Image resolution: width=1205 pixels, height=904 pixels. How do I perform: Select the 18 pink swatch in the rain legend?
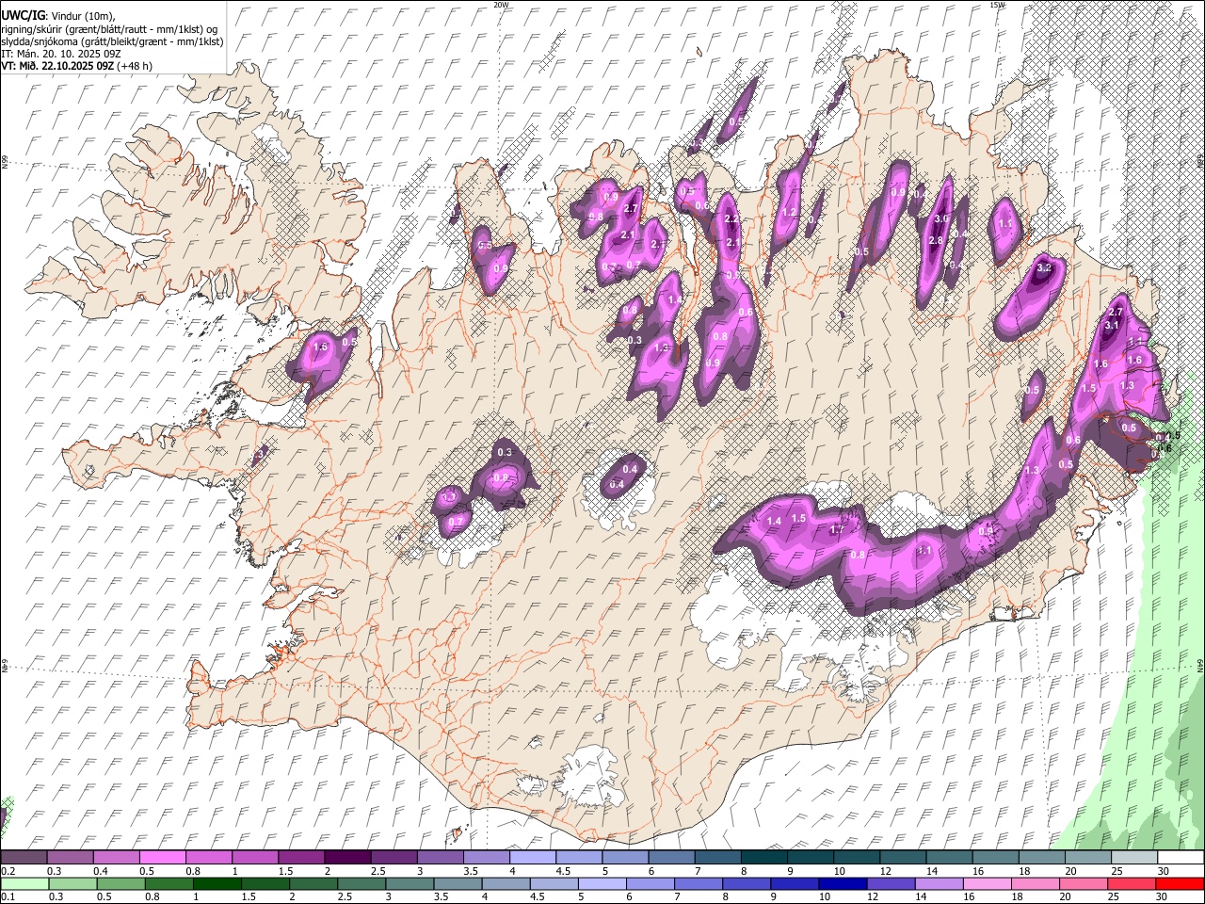[x=1035, y=883]
